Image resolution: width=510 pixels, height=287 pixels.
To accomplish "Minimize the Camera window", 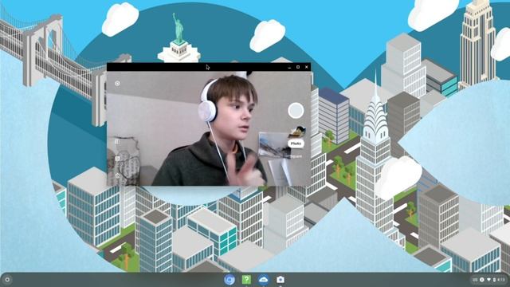I will pyautogui.click(x=289, y=67).
